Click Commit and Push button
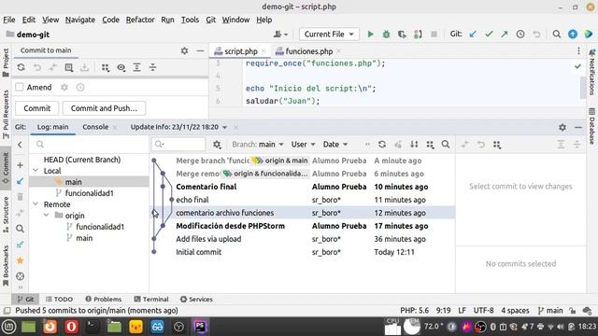This screenshot has height=336, width=598. pos(104,108)
